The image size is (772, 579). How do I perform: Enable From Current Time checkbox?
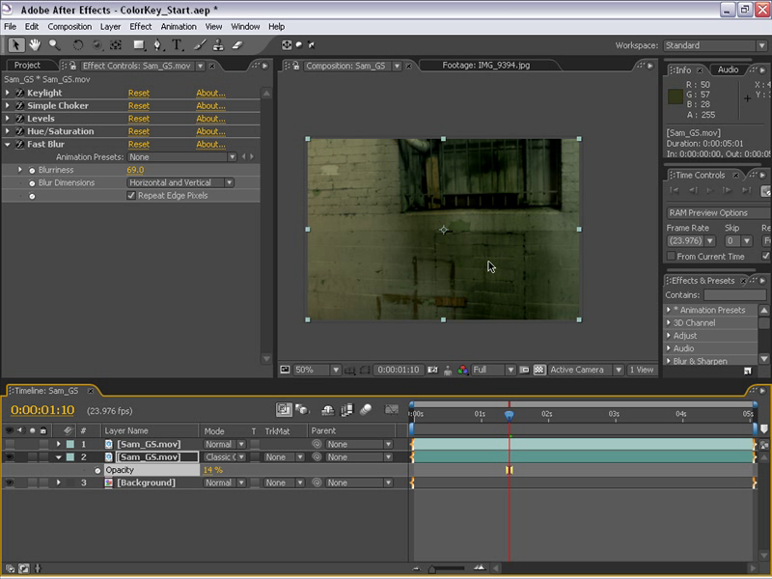point(671,257)
